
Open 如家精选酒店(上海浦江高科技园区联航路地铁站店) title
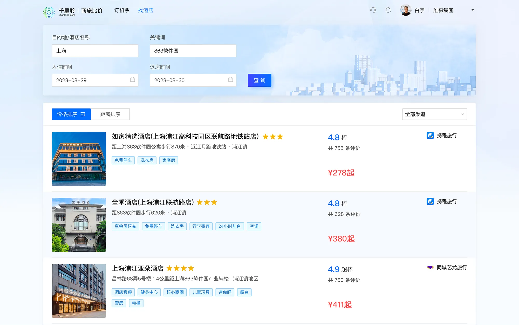coord(185,137)
